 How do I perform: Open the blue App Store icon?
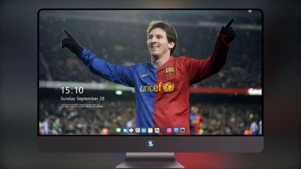click(176, 130)
